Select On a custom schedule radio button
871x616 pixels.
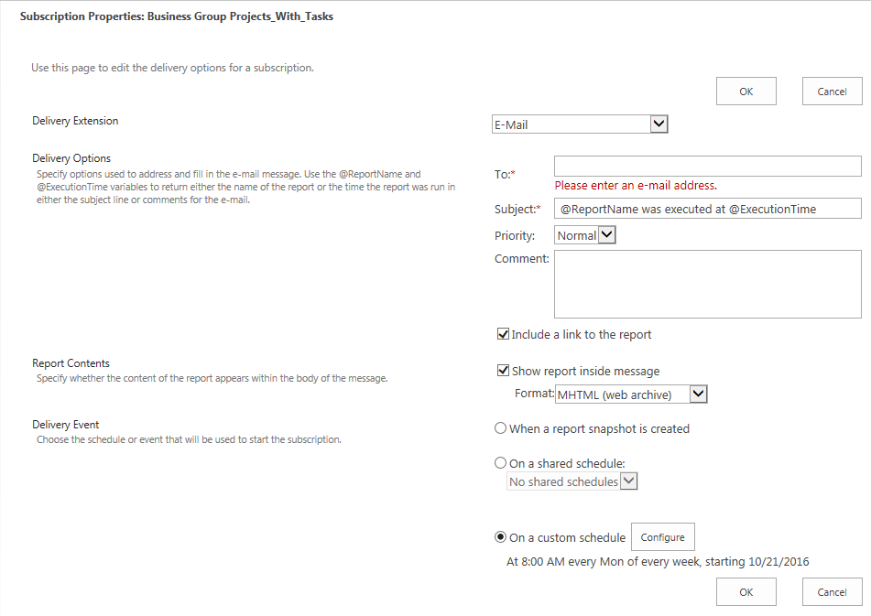click(500, 537)
